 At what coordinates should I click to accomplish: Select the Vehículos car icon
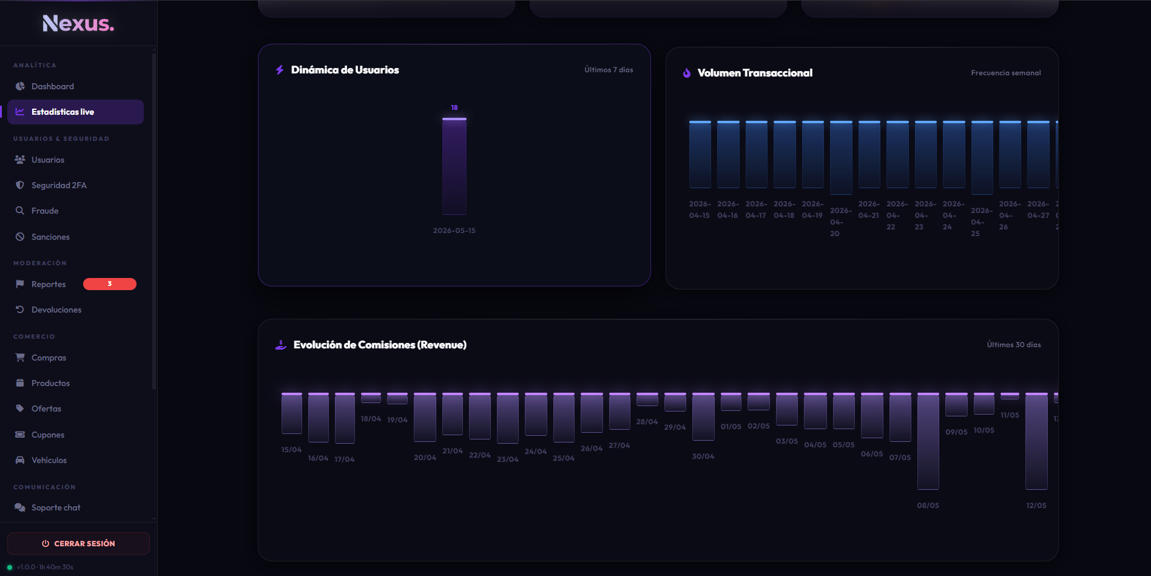20,460
